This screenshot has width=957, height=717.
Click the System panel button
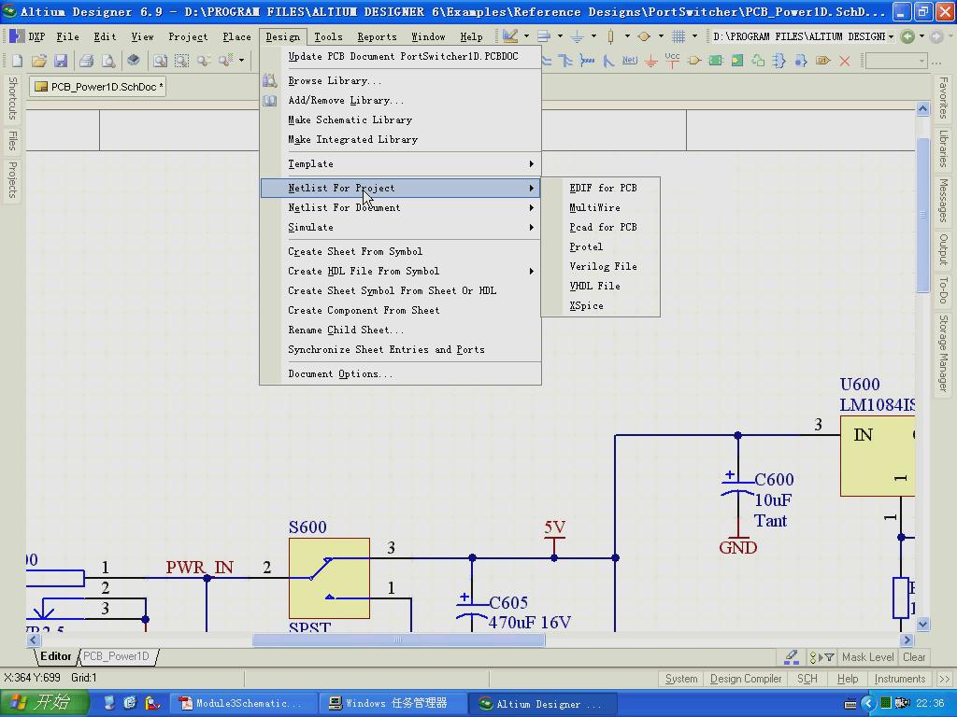(681, 679)
